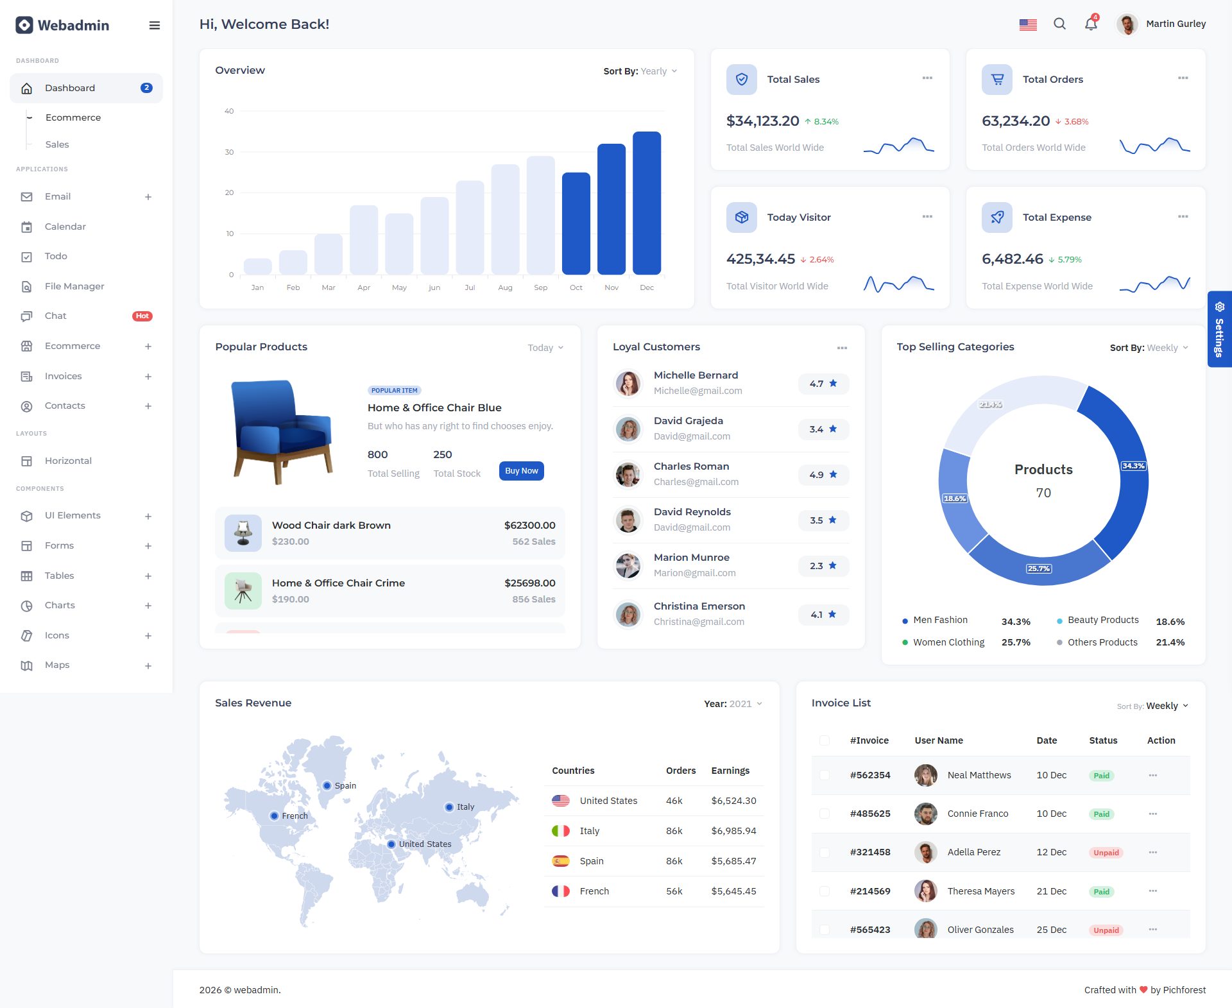Click the Total Sales shield icon
This screenshot has height=1008, width=1232.
742,80
